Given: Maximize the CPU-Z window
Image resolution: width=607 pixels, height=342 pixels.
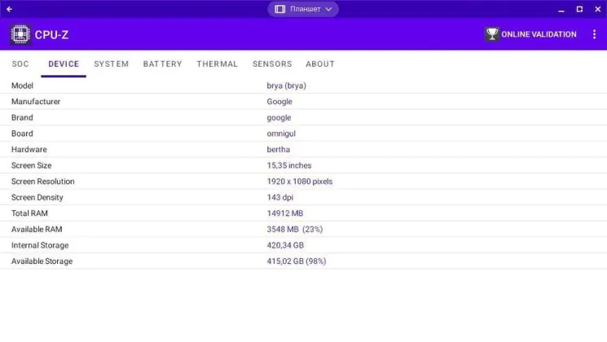Looking at the screenshot, I should coord(579,9).
